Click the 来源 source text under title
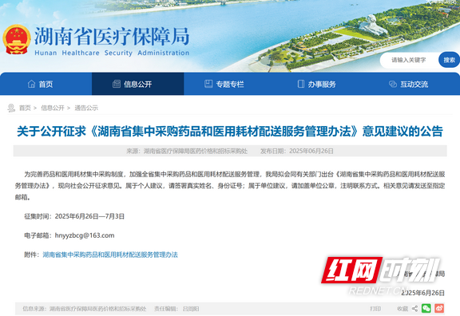 (187, 151)
